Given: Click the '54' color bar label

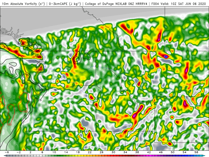Looking at the screenshot, I should [x=184, y=152].
